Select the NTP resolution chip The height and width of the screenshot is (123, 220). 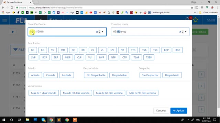point(113,57)
